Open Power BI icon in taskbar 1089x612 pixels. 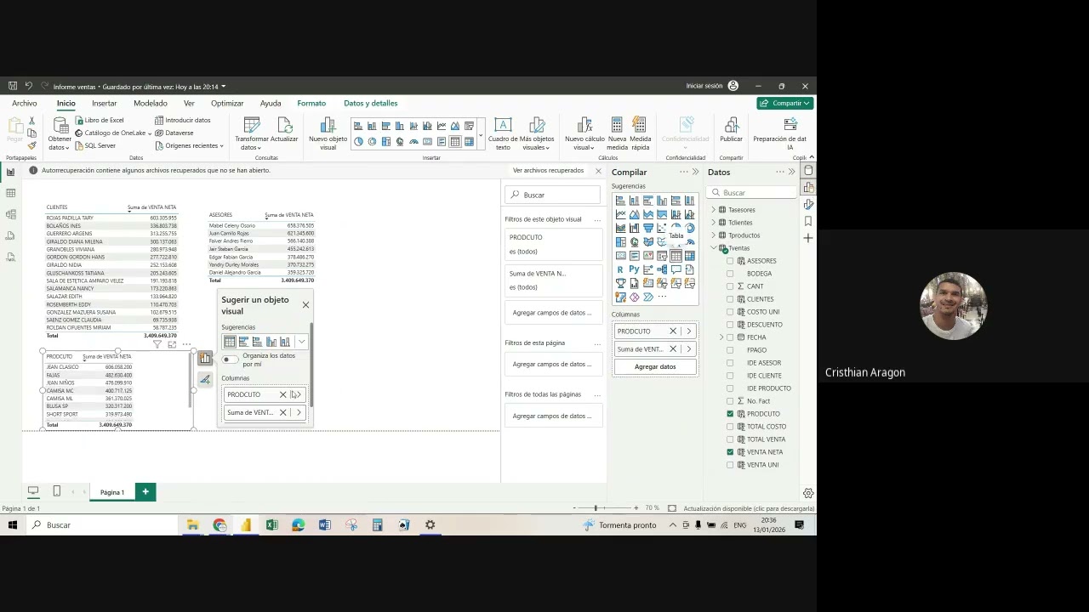pyautogui.click(x=245, y=525)
